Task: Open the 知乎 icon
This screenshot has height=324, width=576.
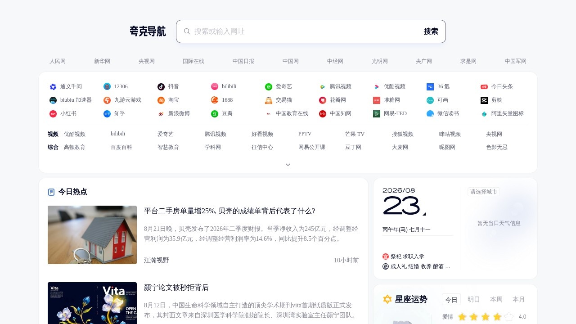Action: point(107,113)
